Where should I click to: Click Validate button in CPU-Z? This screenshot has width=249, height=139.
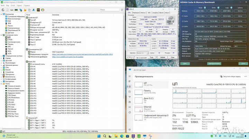click(163, 57)
